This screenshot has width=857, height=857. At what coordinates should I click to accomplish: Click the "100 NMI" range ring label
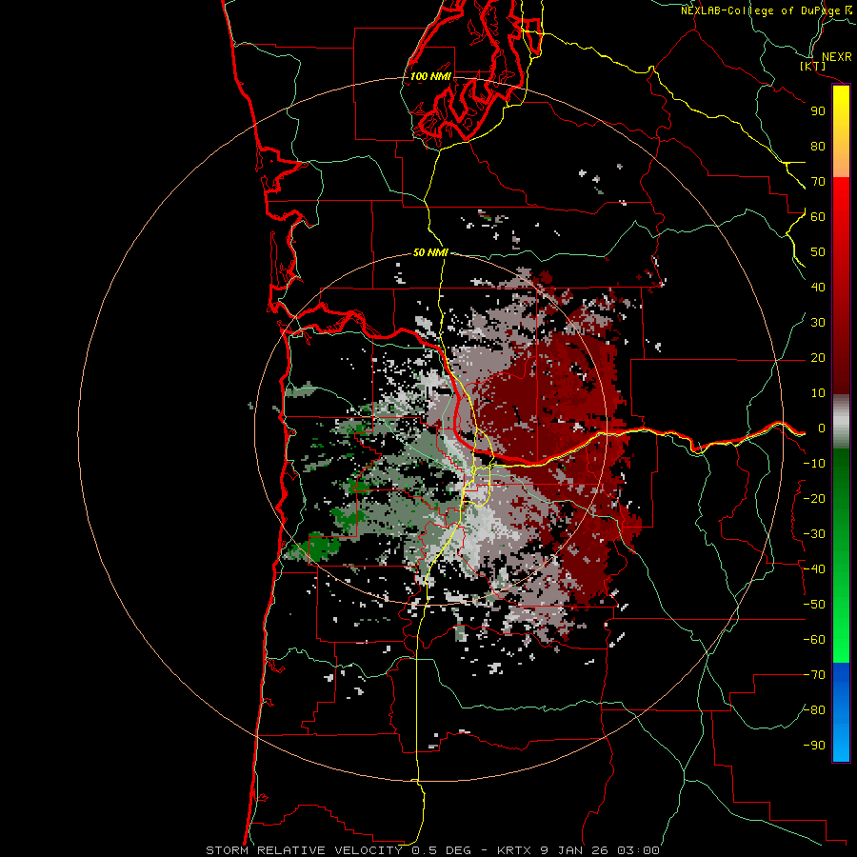tap(430, 76)
